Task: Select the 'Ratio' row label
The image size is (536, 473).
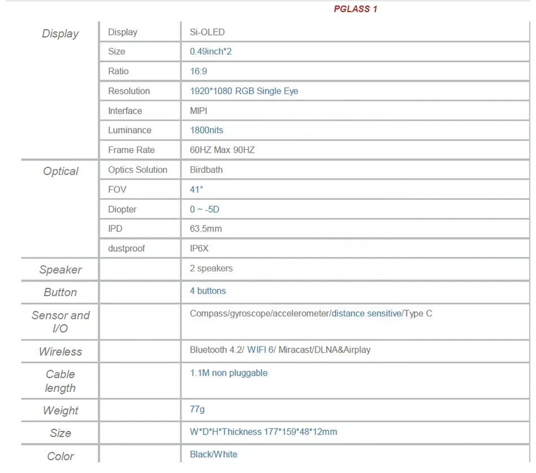Action: pos(118,72)
